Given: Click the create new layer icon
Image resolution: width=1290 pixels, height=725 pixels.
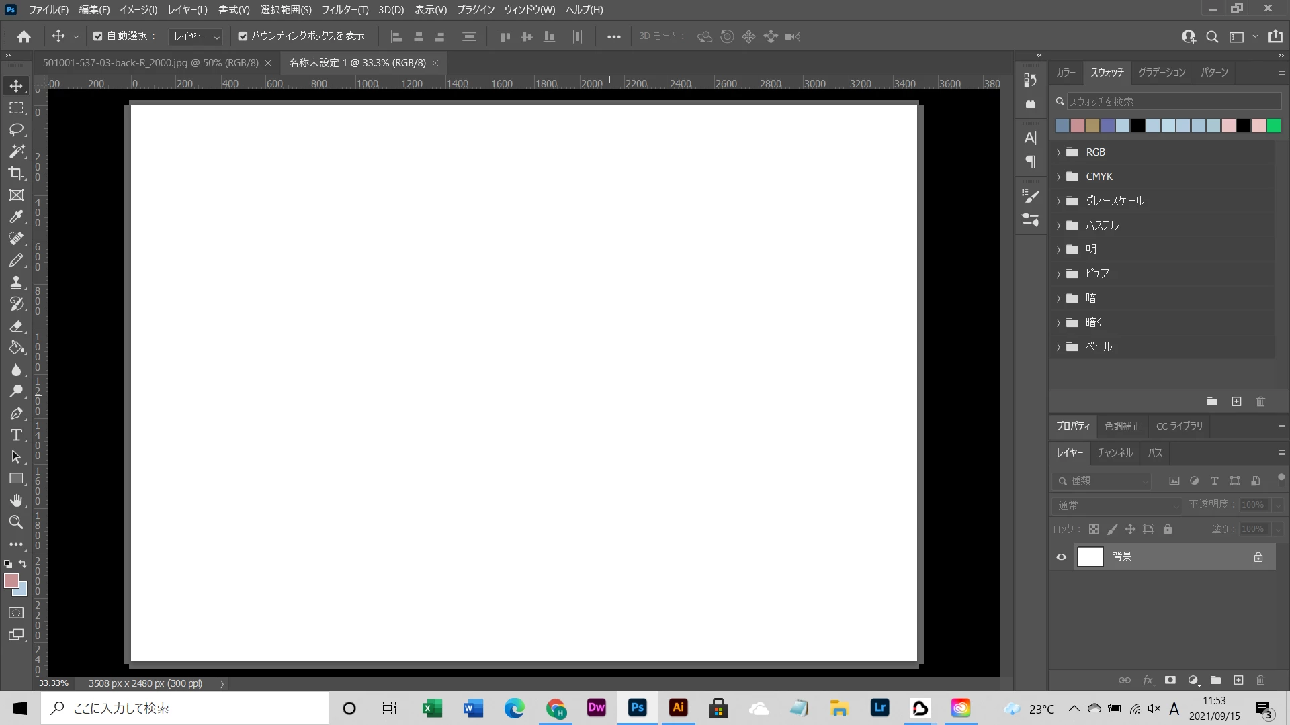Looking at the screenshot, I should (x=1238, y=680).
